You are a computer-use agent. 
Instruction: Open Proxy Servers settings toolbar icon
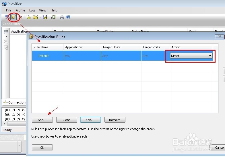(x=7, y=17)
